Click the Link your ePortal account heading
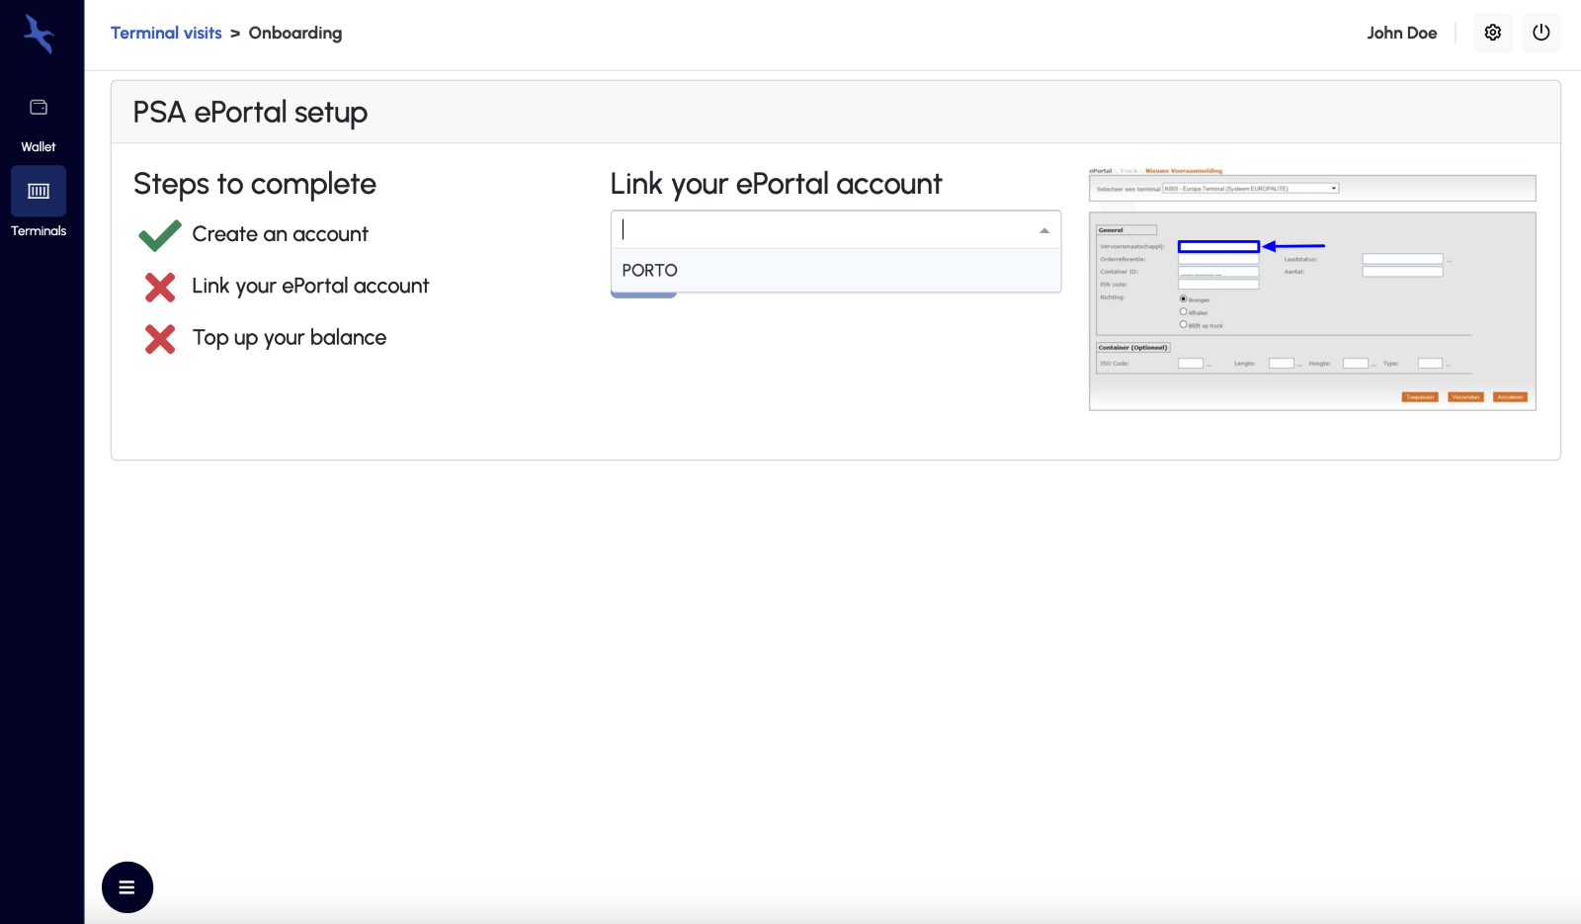 click(777, 185)
